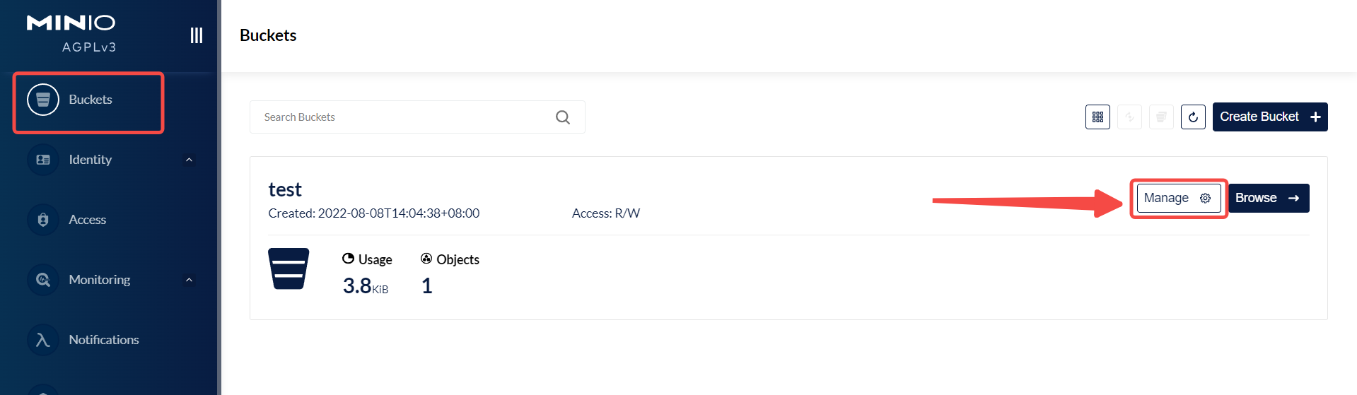This screenshot has height=395, width=1357.
Task: Toggle select multiple buckets grid icon
Action: 1097,117
